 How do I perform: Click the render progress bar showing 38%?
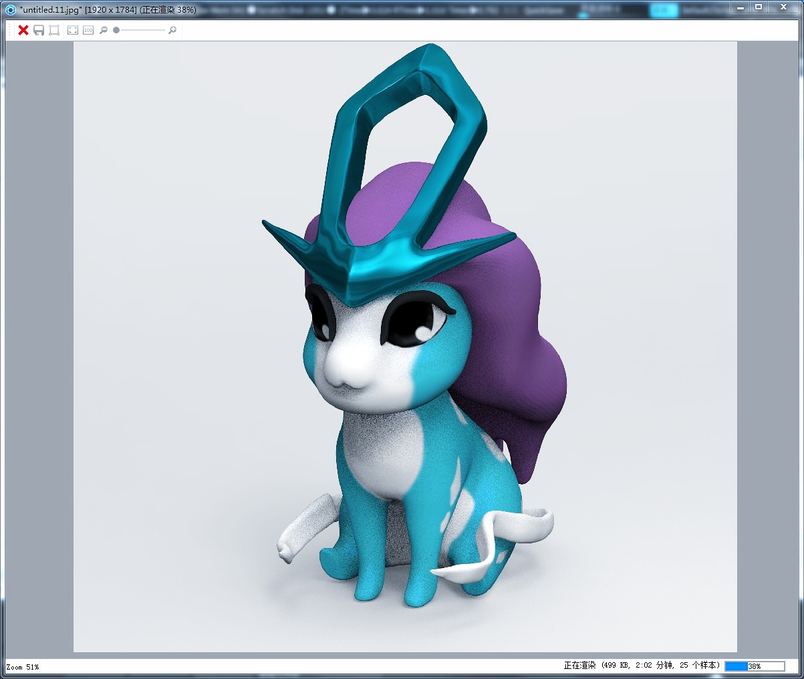click(x=755, y=666)
